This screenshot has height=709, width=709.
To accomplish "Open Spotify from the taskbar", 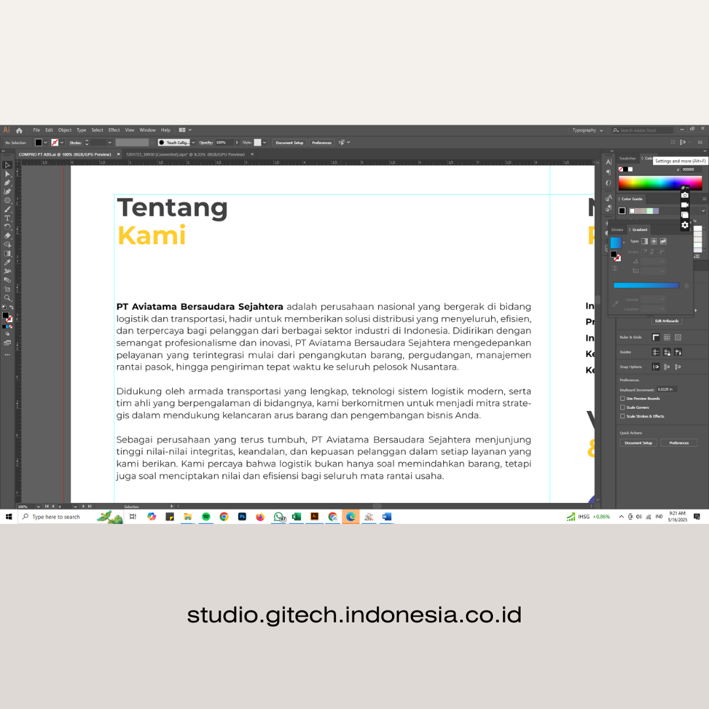I will (x=205, y=517).
